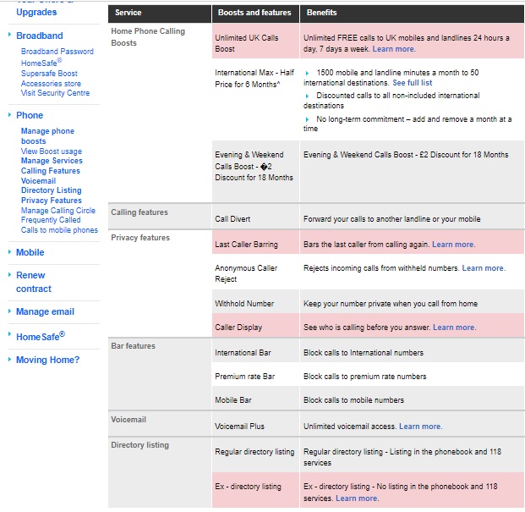Open Learn more for Last Caller Barring
The height and width of the screenshot is (512, 525).
pyautogui.click(x=453, y=245)
